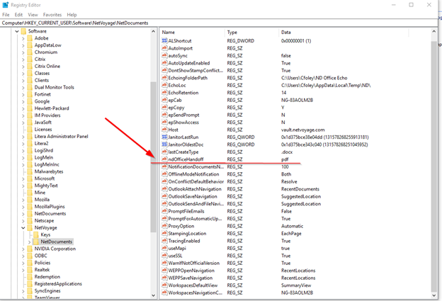Click the Keys folder icon under NetVoyage
The image size is (442, 301).
click(36, 234)
